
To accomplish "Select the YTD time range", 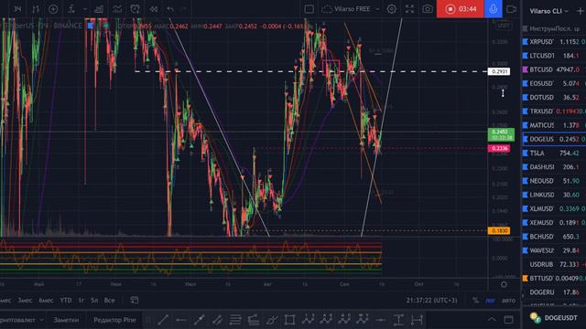I will 66,300.
